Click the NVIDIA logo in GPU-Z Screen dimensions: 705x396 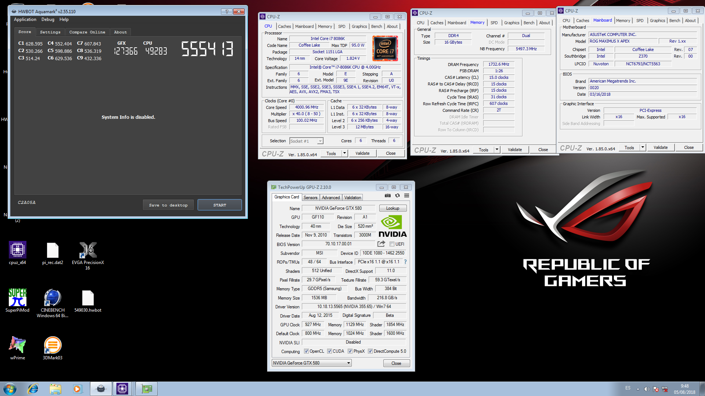[392, 226]
